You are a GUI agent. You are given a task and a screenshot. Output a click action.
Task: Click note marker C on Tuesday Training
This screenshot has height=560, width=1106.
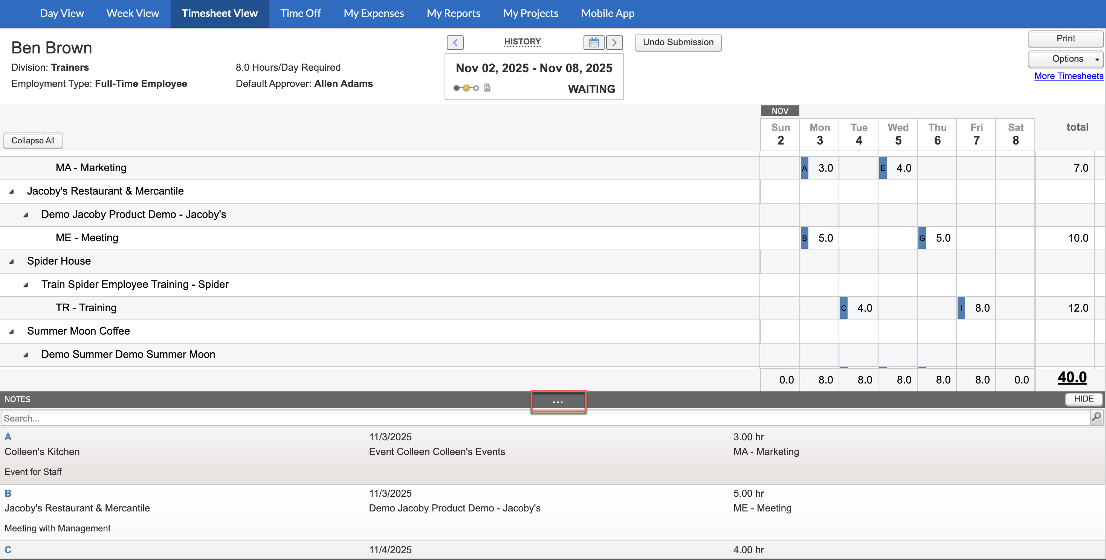844,308
